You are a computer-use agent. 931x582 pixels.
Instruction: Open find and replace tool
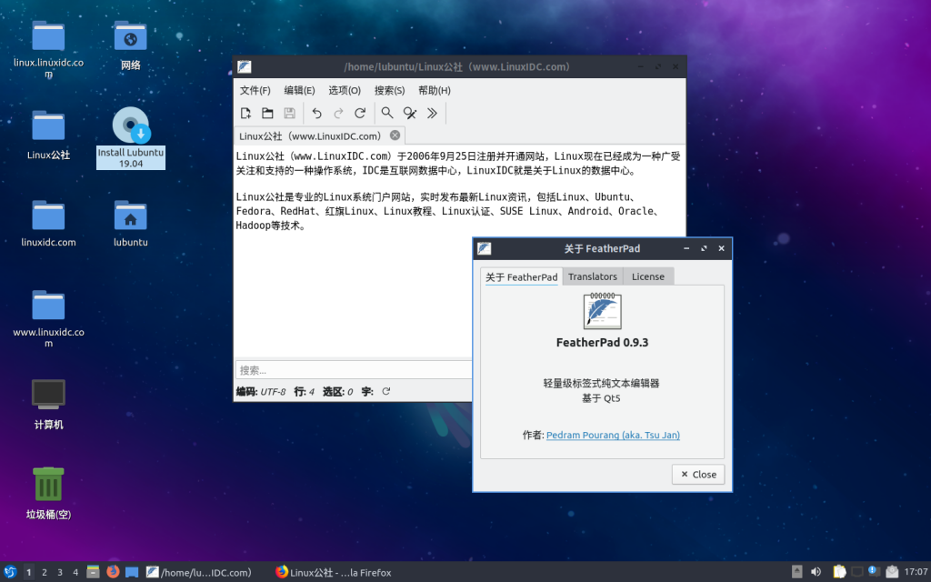[x=409, y=113]
